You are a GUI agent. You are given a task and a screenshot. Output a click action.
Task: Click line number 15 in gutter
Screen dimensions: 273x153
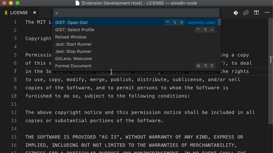14,137
